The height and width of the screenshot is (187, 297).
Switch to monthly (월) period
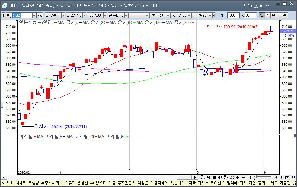click(x=273, y=15)
